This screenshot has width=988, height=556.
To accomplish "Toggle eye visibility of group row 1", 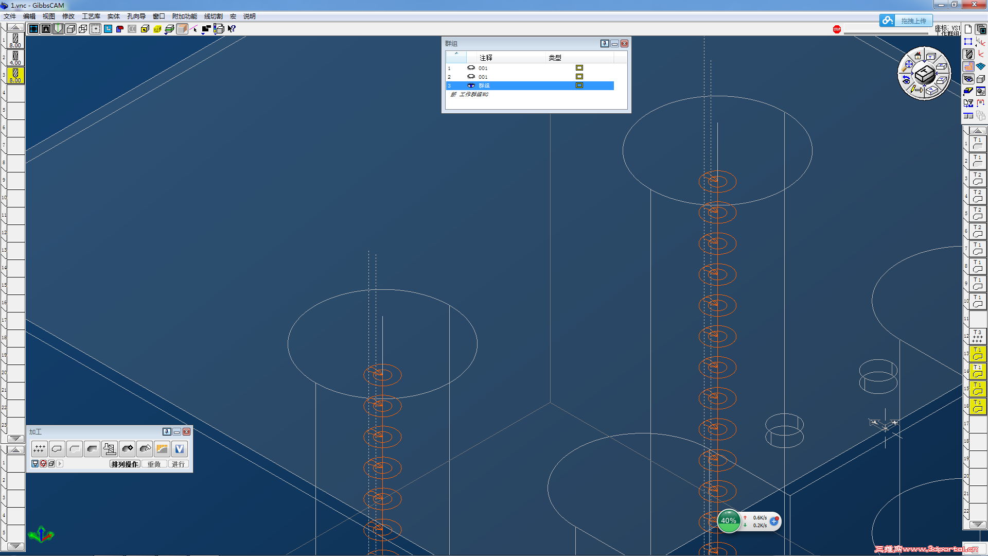I will 471,68.
